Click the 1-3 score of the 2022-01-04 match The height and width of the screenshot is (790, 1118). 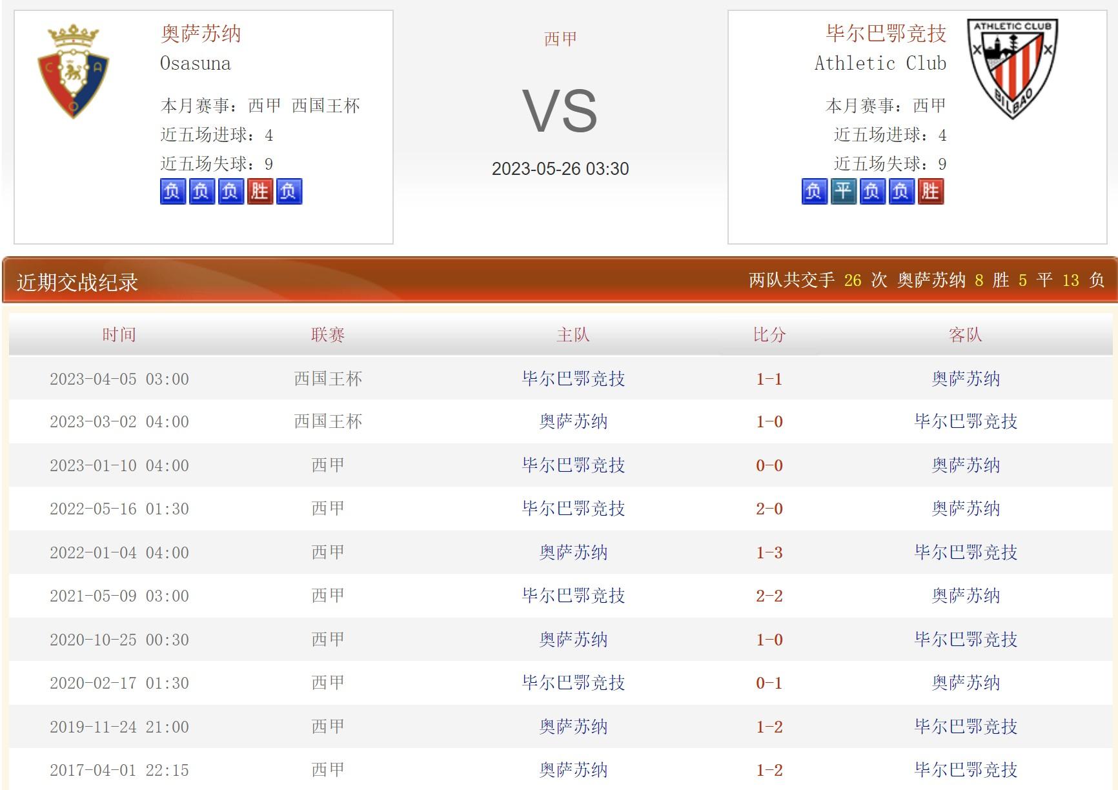click(x=769, y=553)
